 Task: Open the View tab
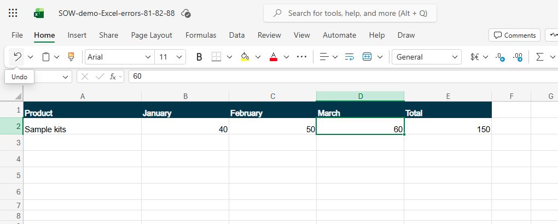pyautogui.click(x=302, y=35)
